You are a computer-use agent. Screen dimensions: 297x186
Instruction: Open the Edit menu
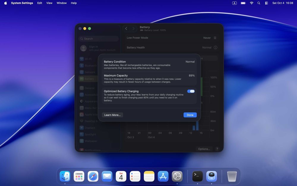[x=40, y=3]
